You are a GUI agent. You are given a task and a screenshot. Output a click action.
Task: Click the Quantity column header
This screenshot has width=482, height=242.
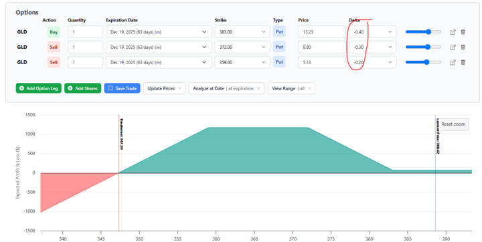pyautogui.click(x=77, y=20)
